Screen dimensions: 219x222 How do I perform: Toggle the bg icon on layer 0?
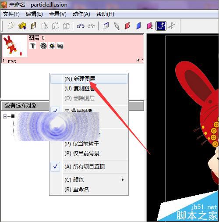(60, 46)
